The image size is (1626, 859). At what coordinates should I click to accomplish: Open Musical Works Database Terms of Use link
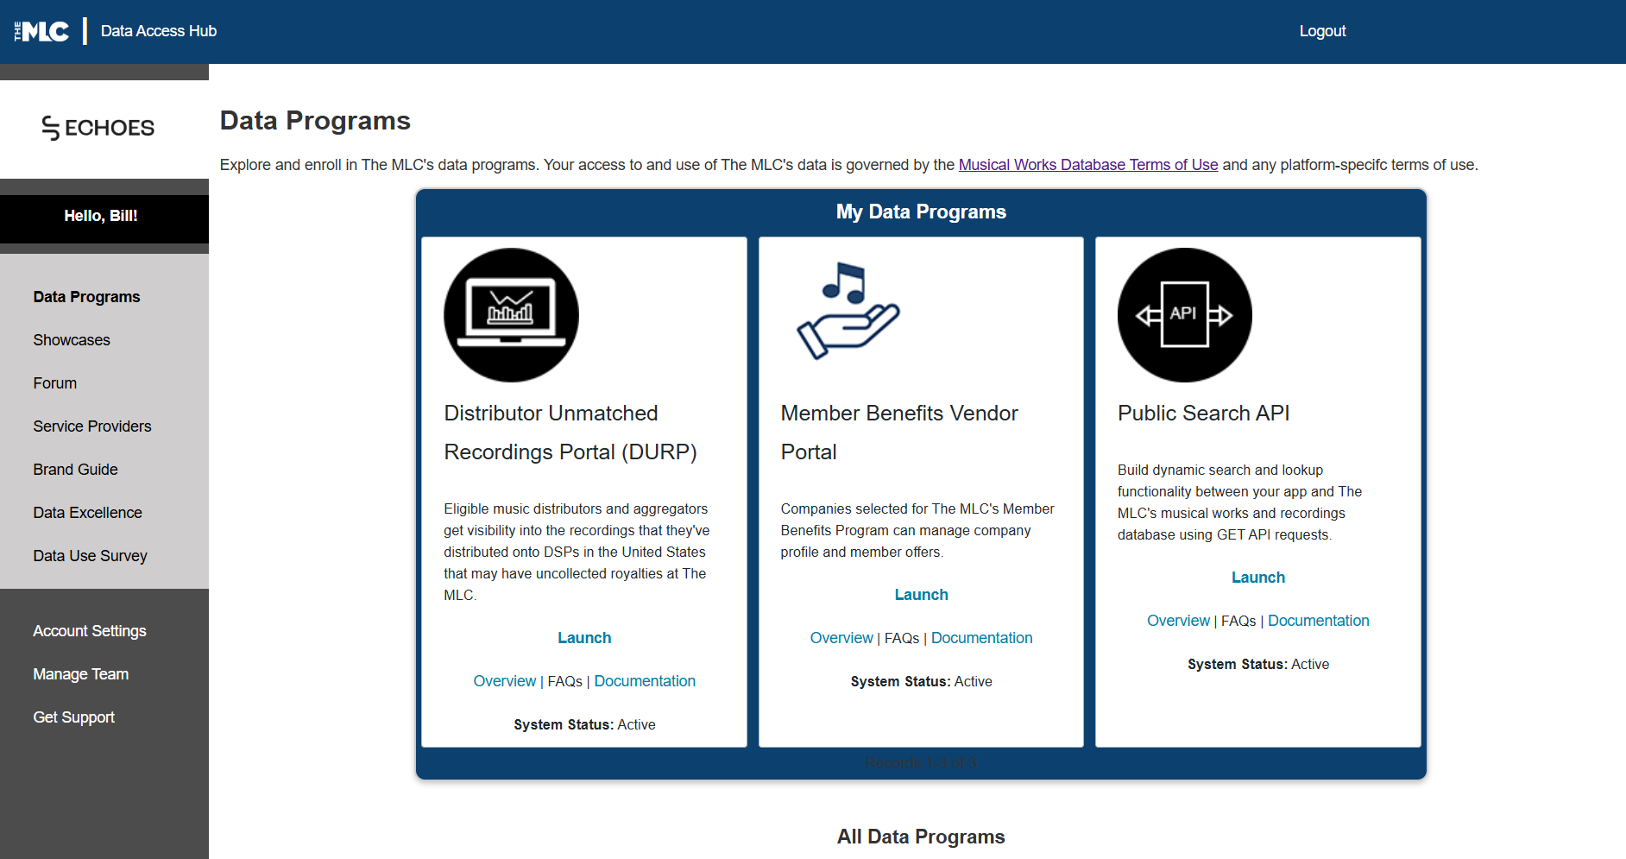[1088, 165]
